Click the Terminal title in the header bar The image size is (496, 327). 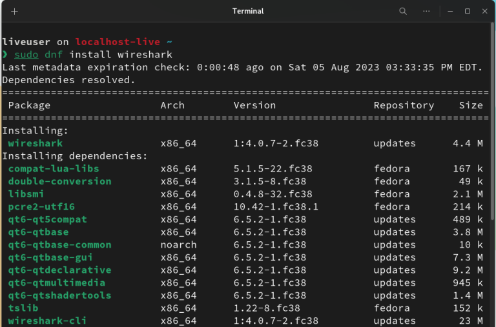pyautogui.click(x=248, y=11)
